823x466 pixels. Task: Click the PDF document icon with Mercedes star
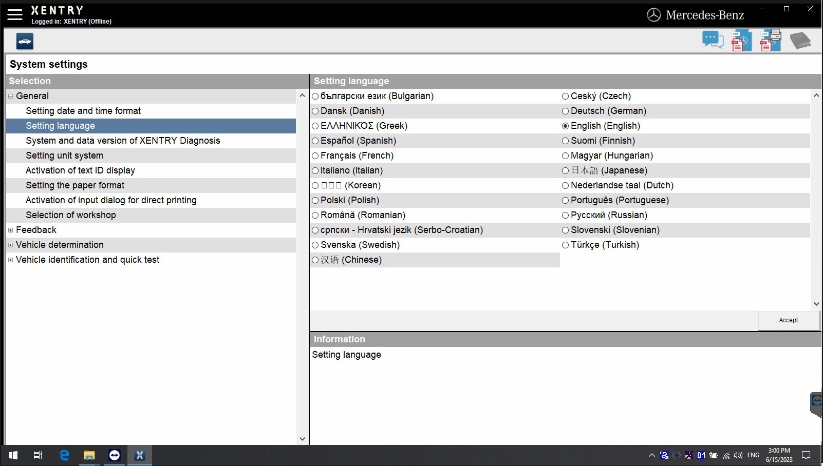click(741, 41)
